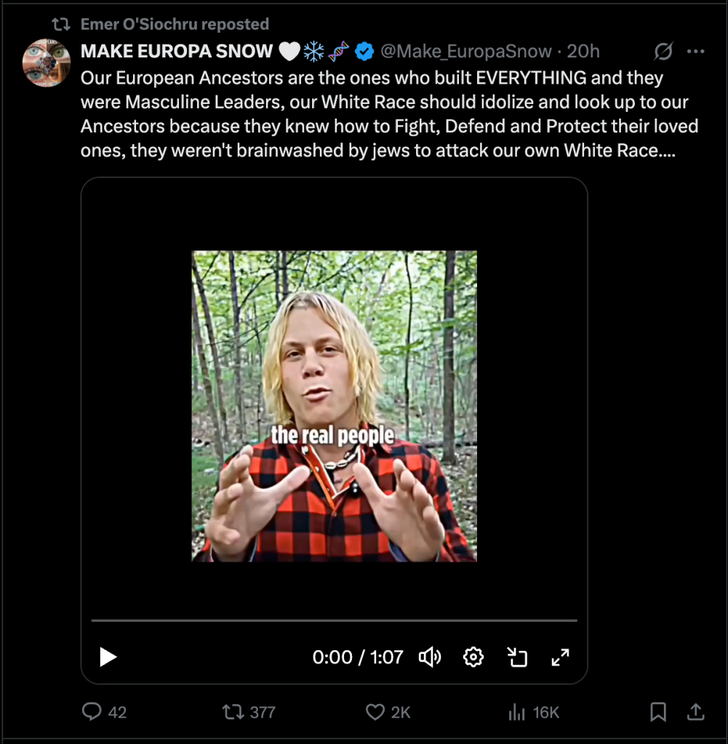The width and height of the screenshot is (728, 744).
Task: Click the "Emer O'Siochru reposted" link
Action: coord(175,24)
